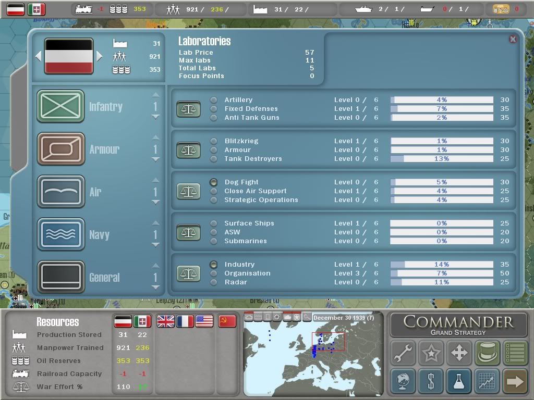Select the Radar focus radio button

click(x=213, y=282)
